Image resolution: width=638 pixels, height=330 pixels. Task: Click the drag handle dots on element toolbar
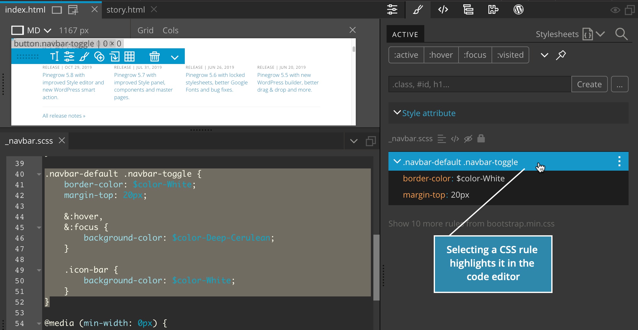[28, 56]
